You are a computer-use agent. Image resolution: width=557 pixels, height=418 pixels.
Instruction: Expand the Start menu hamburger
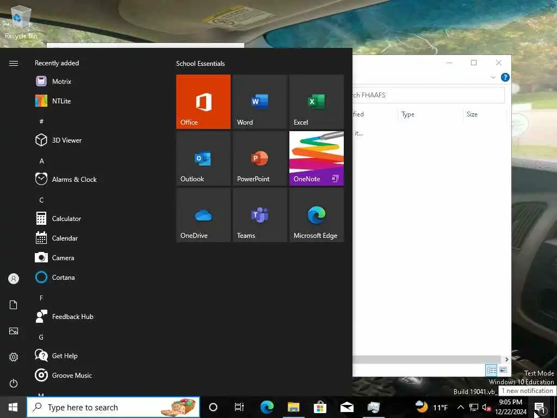pos(14,63)
